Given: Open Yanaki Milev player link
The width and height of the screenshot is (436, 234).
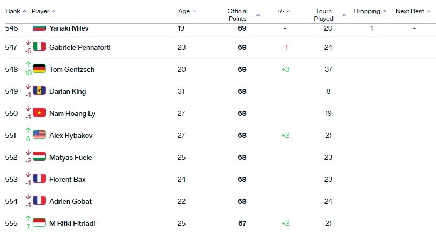Looking at the screenshot, I should click(x=69, y=28).
